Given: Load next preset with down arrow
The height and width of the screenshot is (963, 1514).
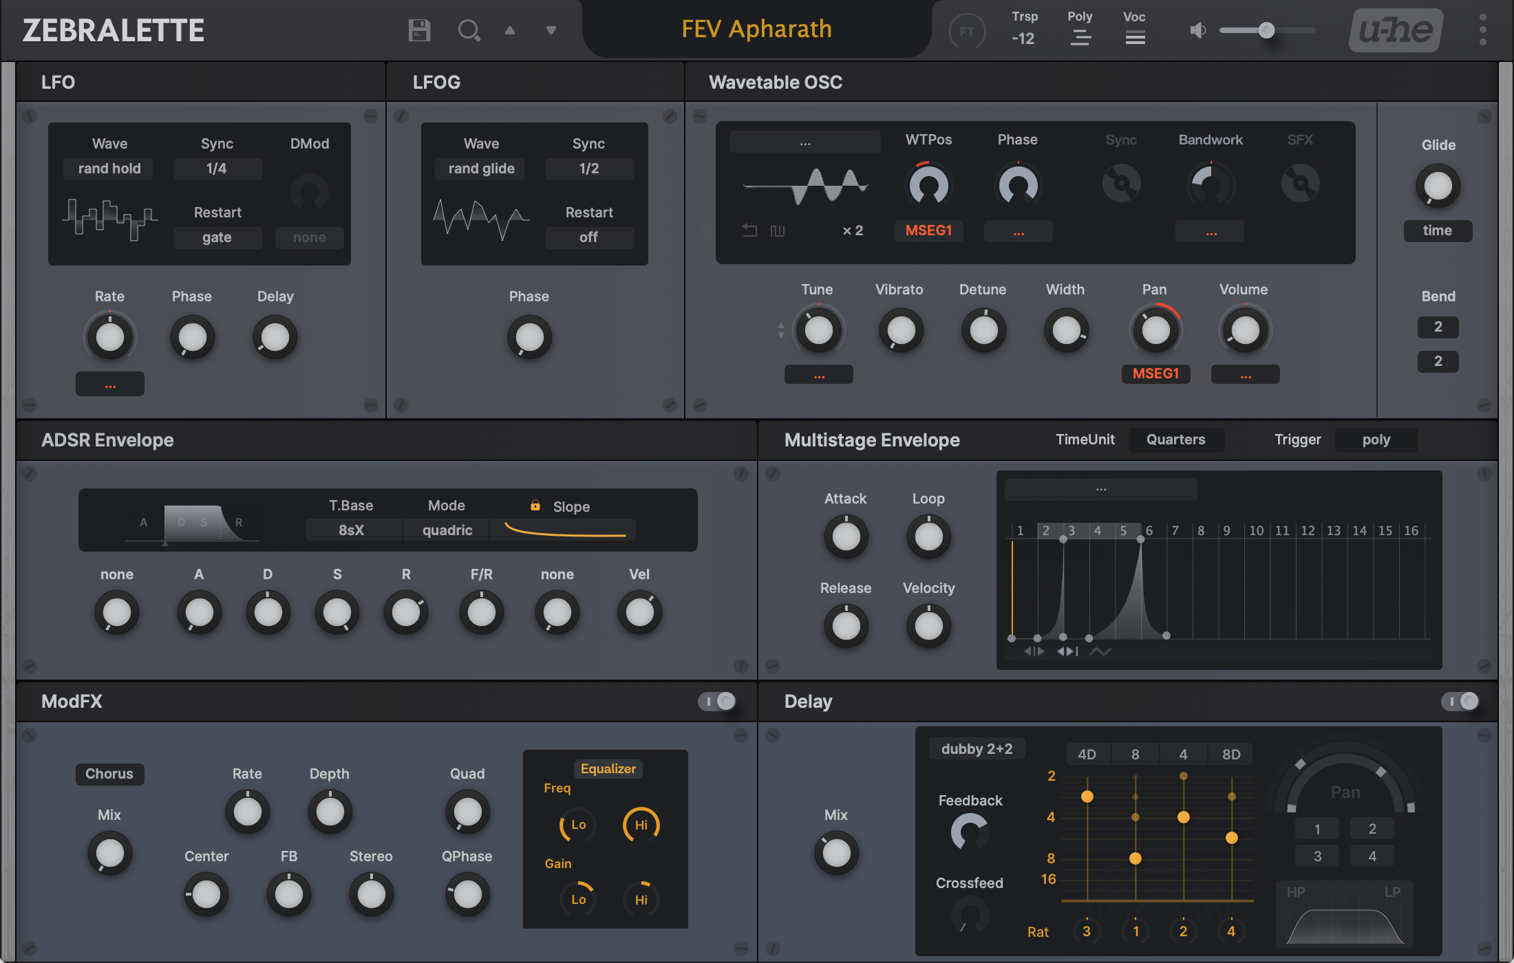Looking at the screenshot, I should (551, 30).
